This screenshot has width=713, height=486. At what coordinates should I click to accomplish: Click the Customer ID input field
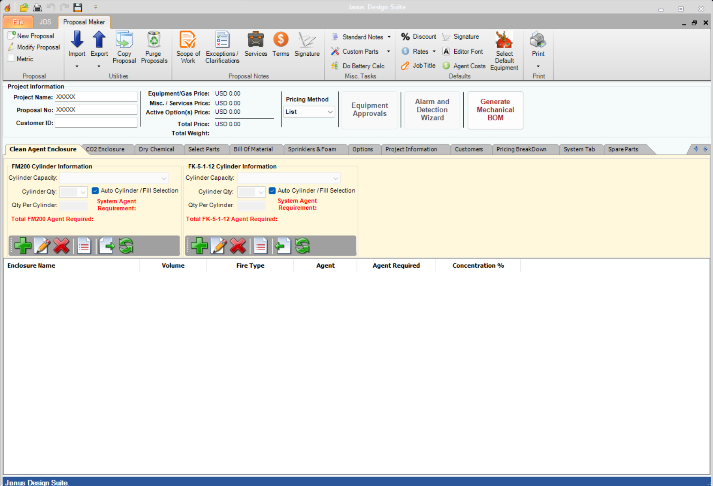[96, 123]
